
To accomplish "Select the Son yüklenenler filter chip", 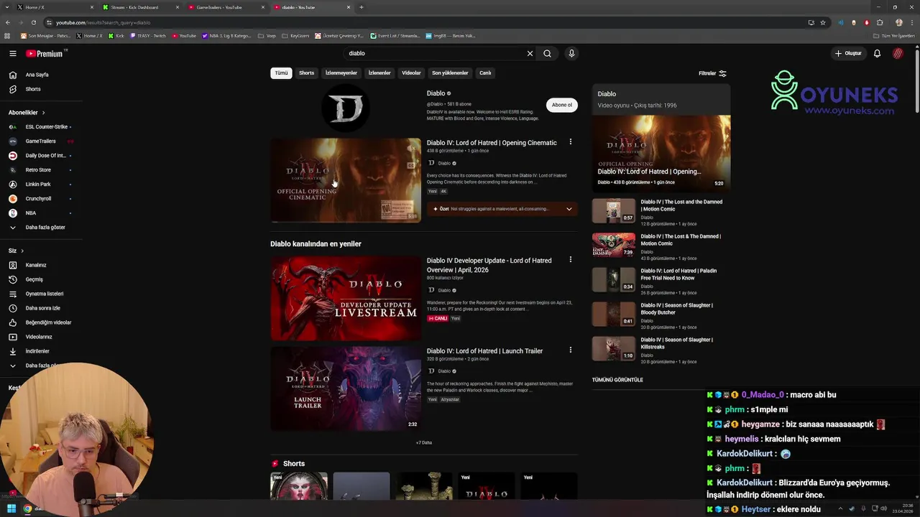I will [x=450, y=73].
